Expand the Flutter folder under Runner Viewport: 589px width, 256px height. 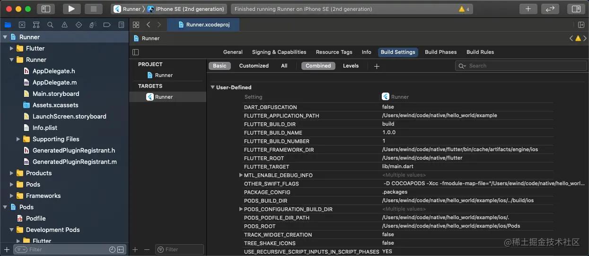tap(12, 48)
